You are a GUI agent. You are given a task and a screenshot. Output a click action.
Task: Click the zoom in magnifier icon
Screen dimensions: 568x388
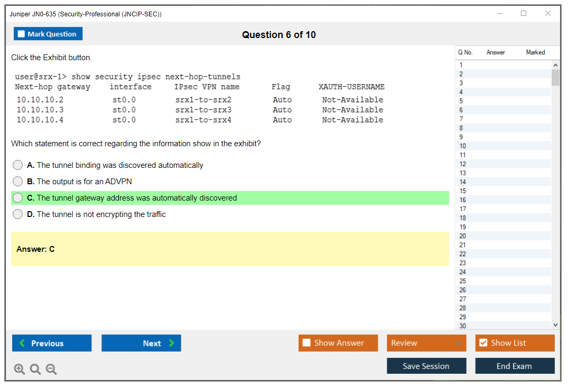[x=20, y=370]
